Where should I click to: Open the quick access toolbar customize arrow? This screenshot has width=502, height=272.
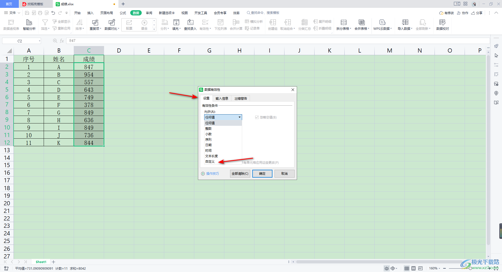pyautogui.click(x=66, y=13)
